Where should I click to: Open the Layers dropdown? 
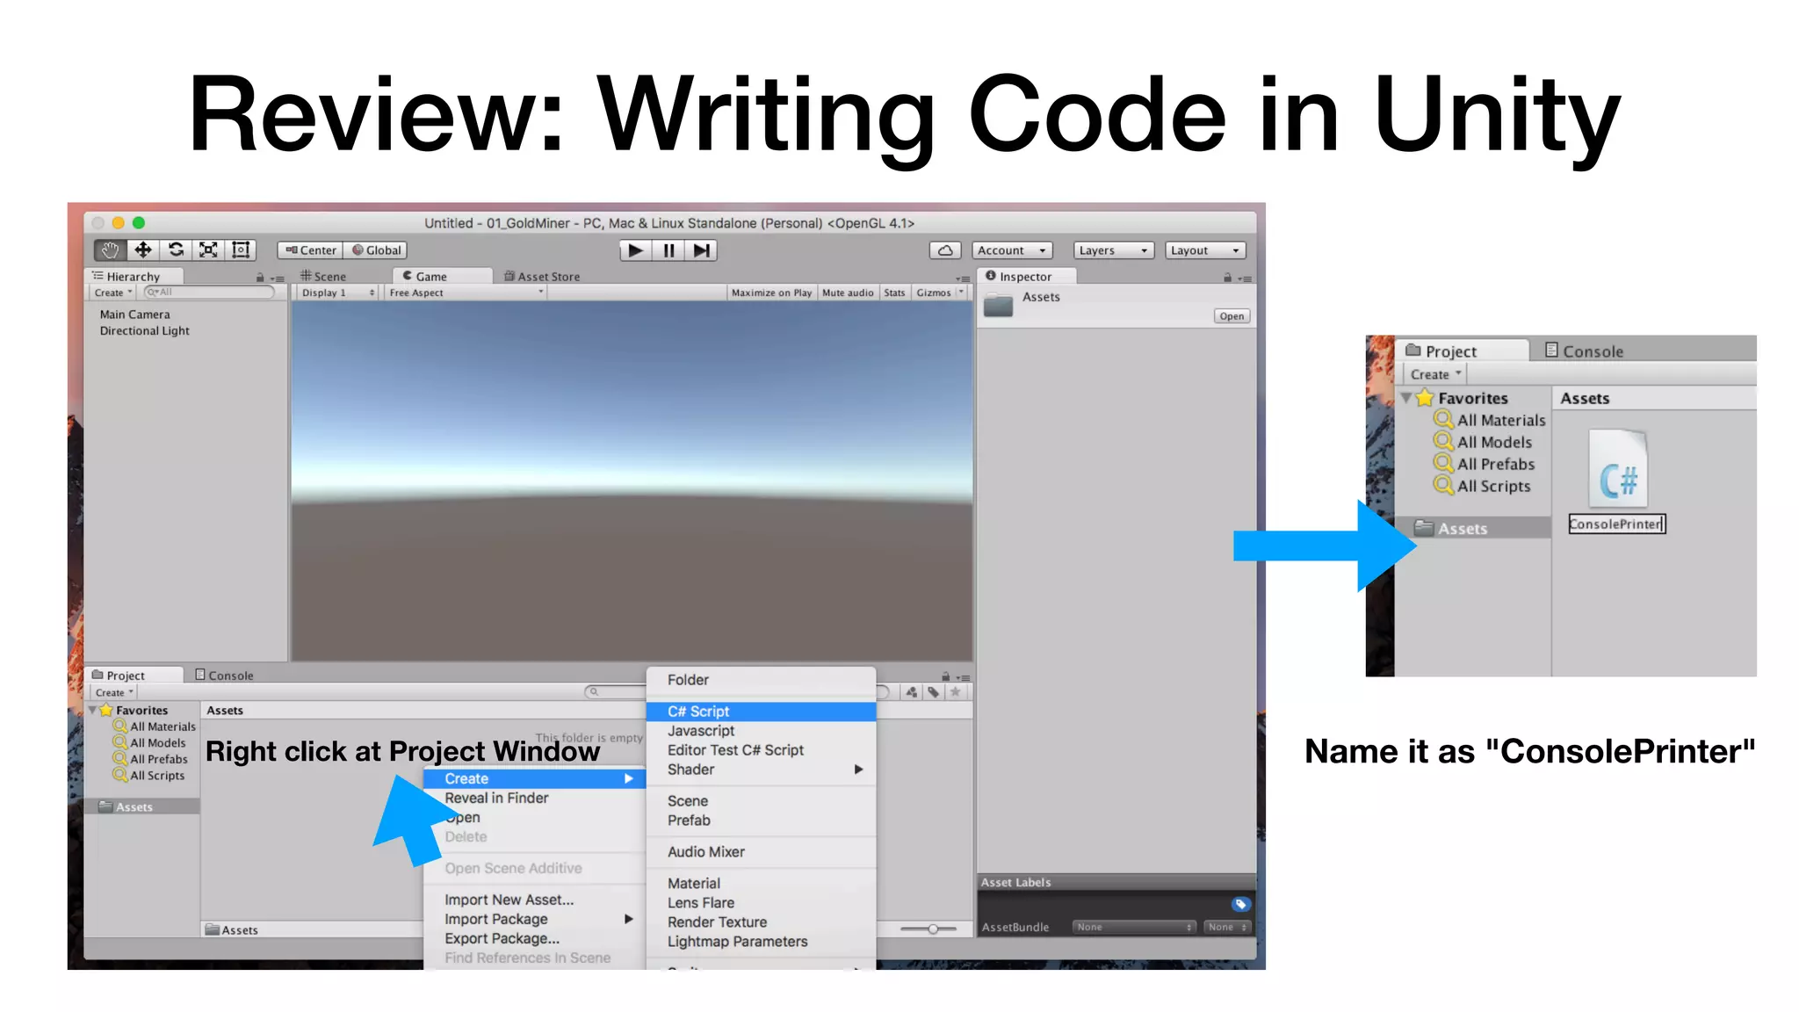pos(1113,250)
